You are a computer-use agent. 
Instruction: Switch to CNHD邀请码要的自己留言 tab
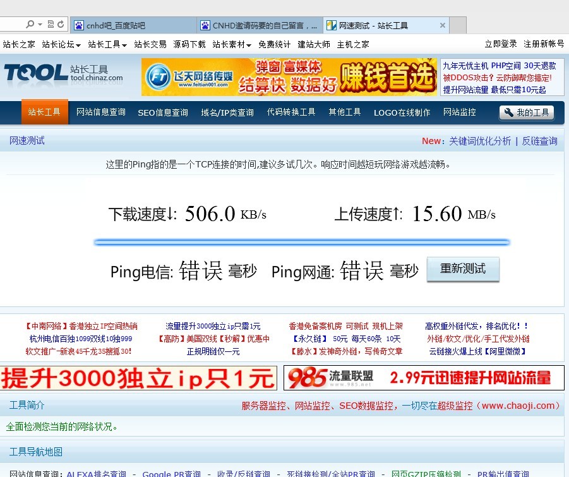(260, 25)
